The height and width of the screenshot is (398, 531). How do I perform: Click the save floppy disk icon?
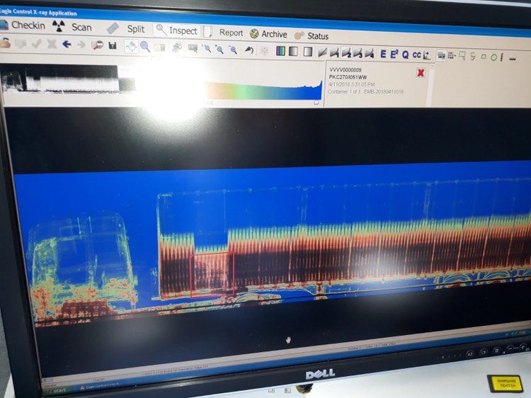112,46
